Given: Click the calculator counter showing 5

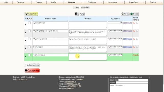Looking at the screenshot, I should (77, 14).
